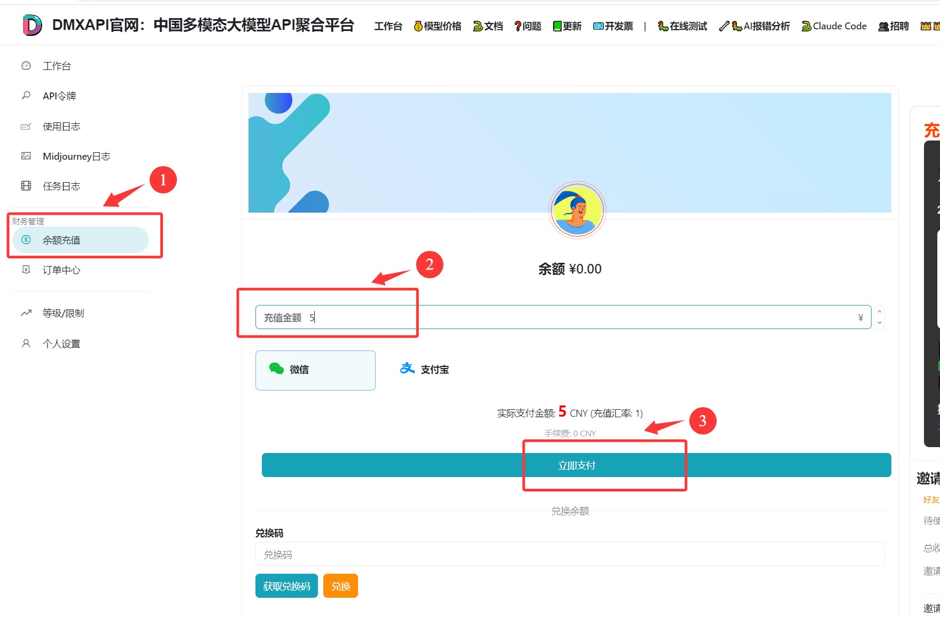Click the 获取兑换码 button
Viewport: 940px width, 617px height.
pyautogui.click(x=286, y=586)
